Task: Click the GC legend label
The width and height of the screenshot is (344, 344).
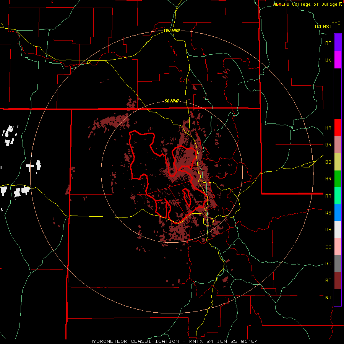Action: click(328, 264)
